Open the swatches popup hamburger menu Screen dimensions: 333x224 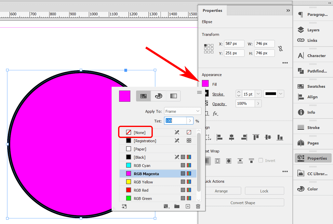pyautogui.click(x=199, y=92)
